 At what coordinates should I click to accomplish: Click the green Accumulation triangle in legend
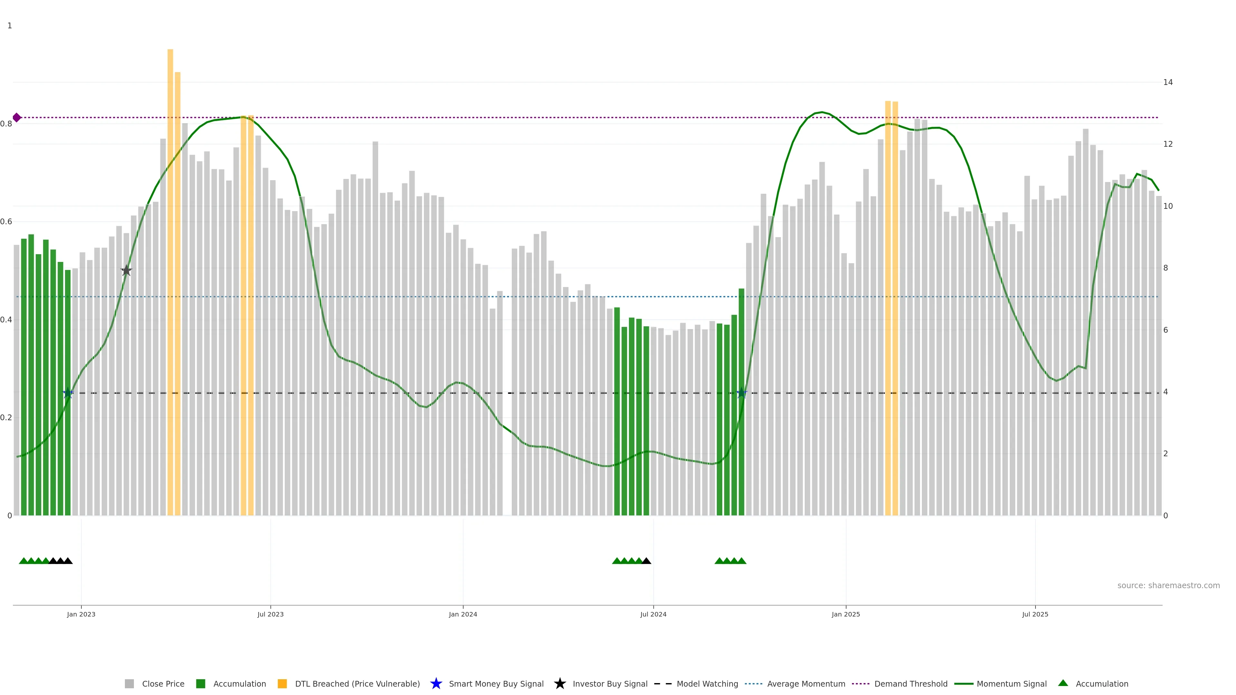[1063, 683]
